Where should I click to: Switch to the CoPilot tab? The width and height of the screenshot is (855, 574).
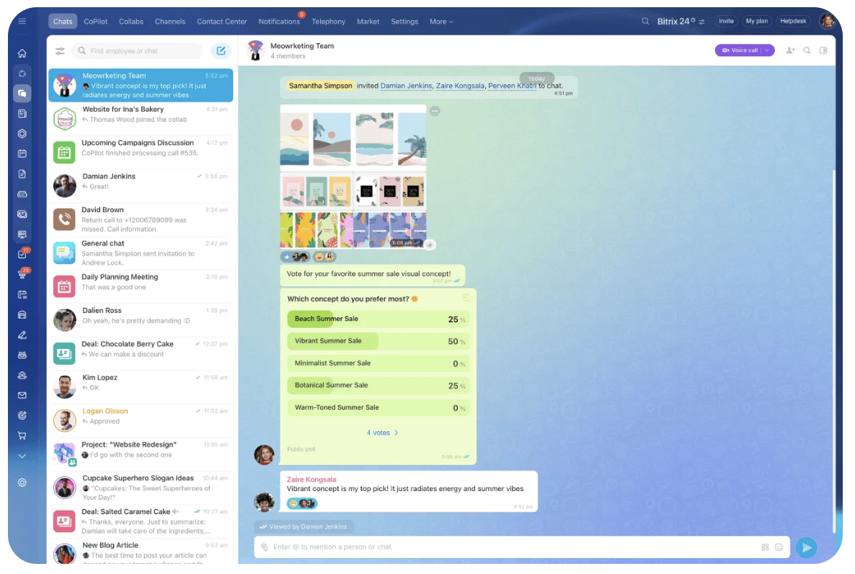96,22
